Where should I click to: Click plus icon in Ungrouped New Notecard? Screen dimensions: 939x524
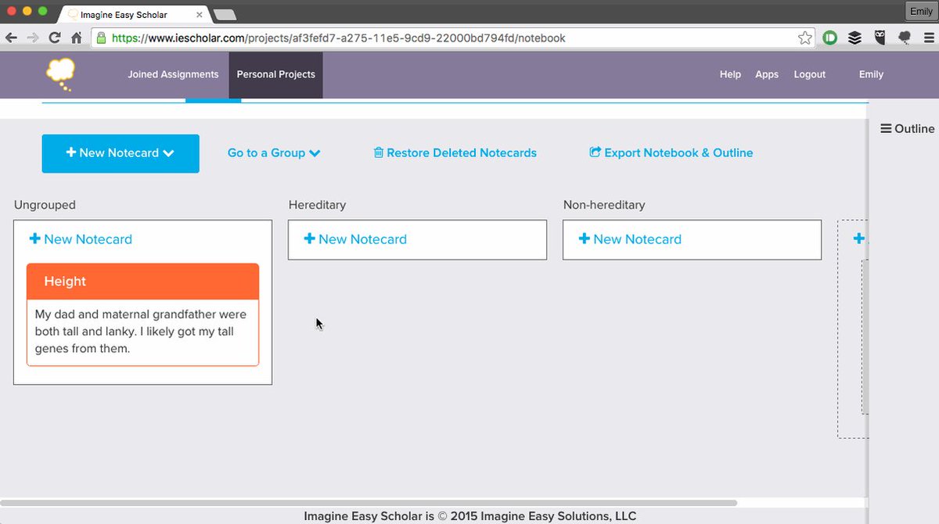coord(34,239)
